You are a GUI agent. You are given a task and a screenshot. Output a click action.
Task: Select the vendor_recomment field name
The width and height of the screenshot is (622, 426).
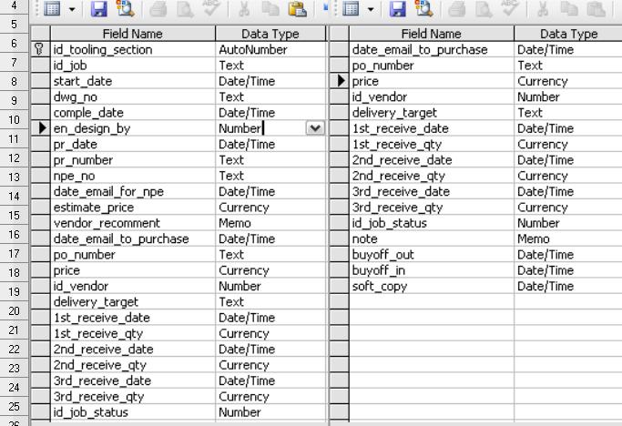point(107,223)
